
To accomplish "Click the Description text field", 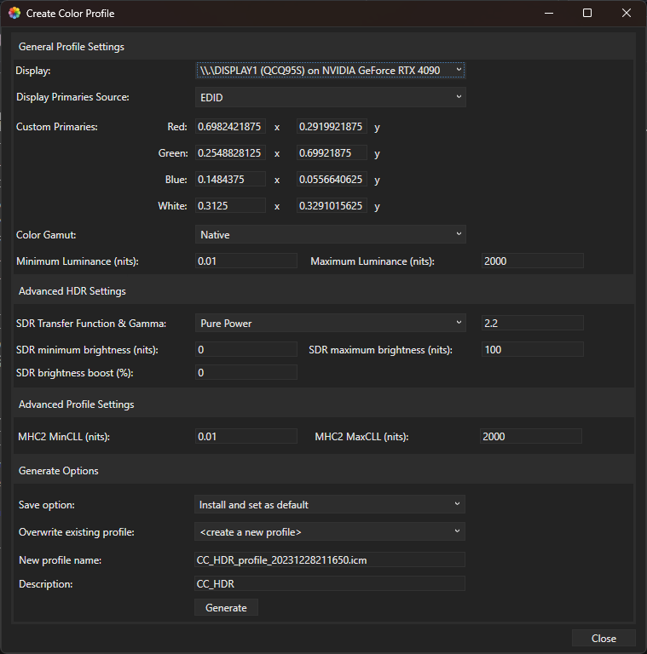I will point(330,583).
